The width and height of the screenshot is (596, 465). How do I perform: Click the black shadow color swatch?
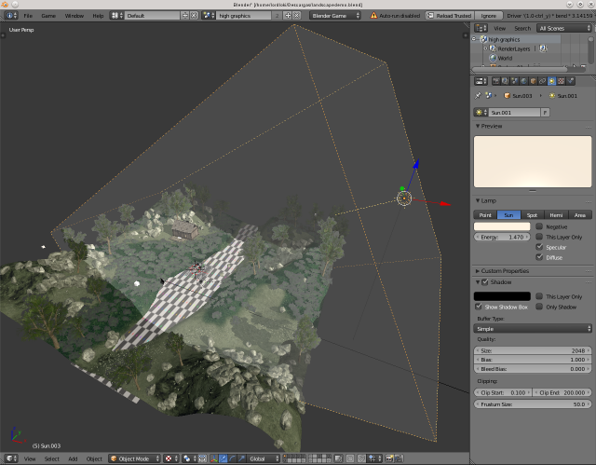click(x=502, y=296)
